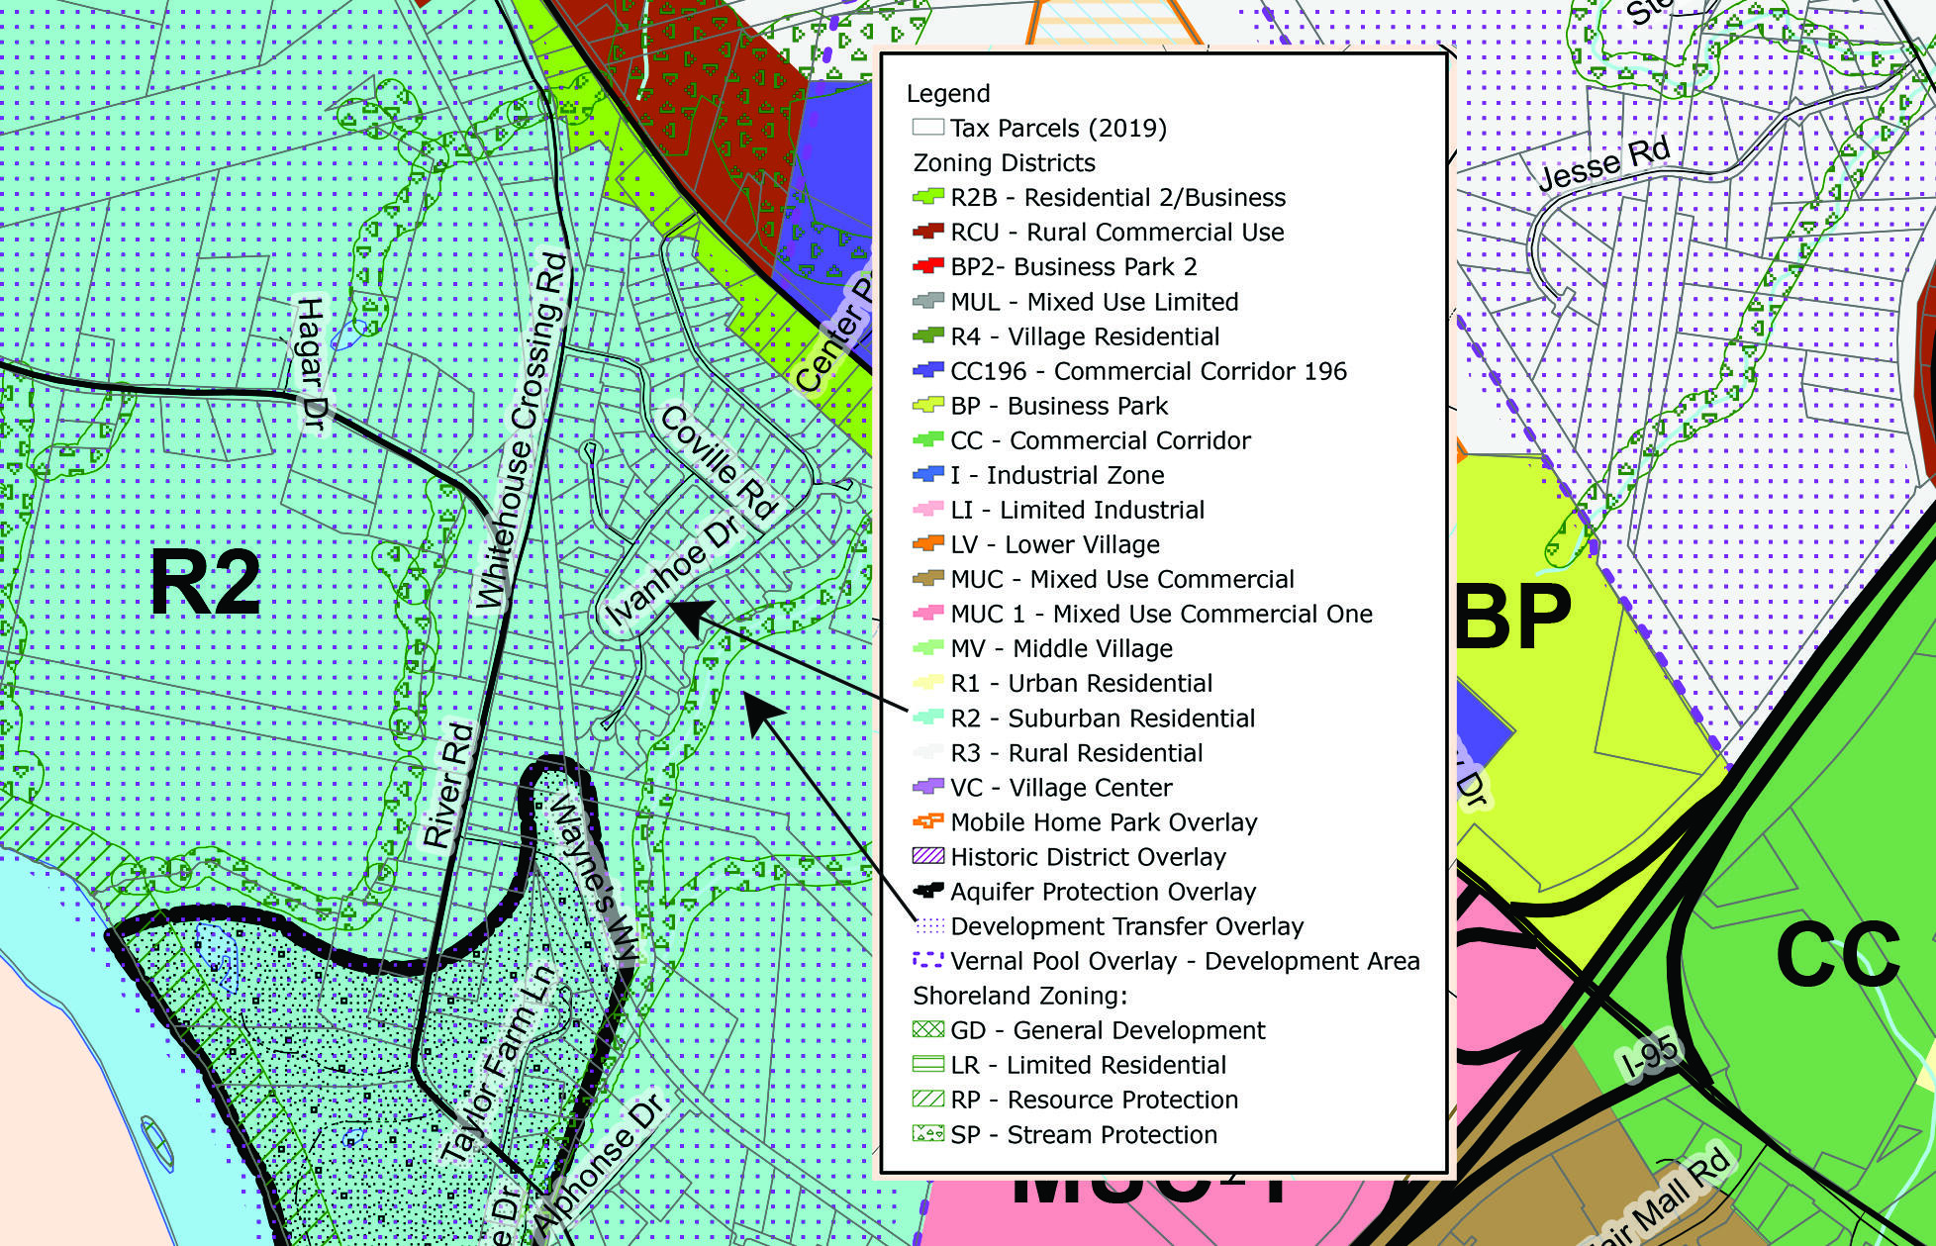Click the I-95 highway label
The image size is (1936, 1246).
[x=1650, y=1058]
